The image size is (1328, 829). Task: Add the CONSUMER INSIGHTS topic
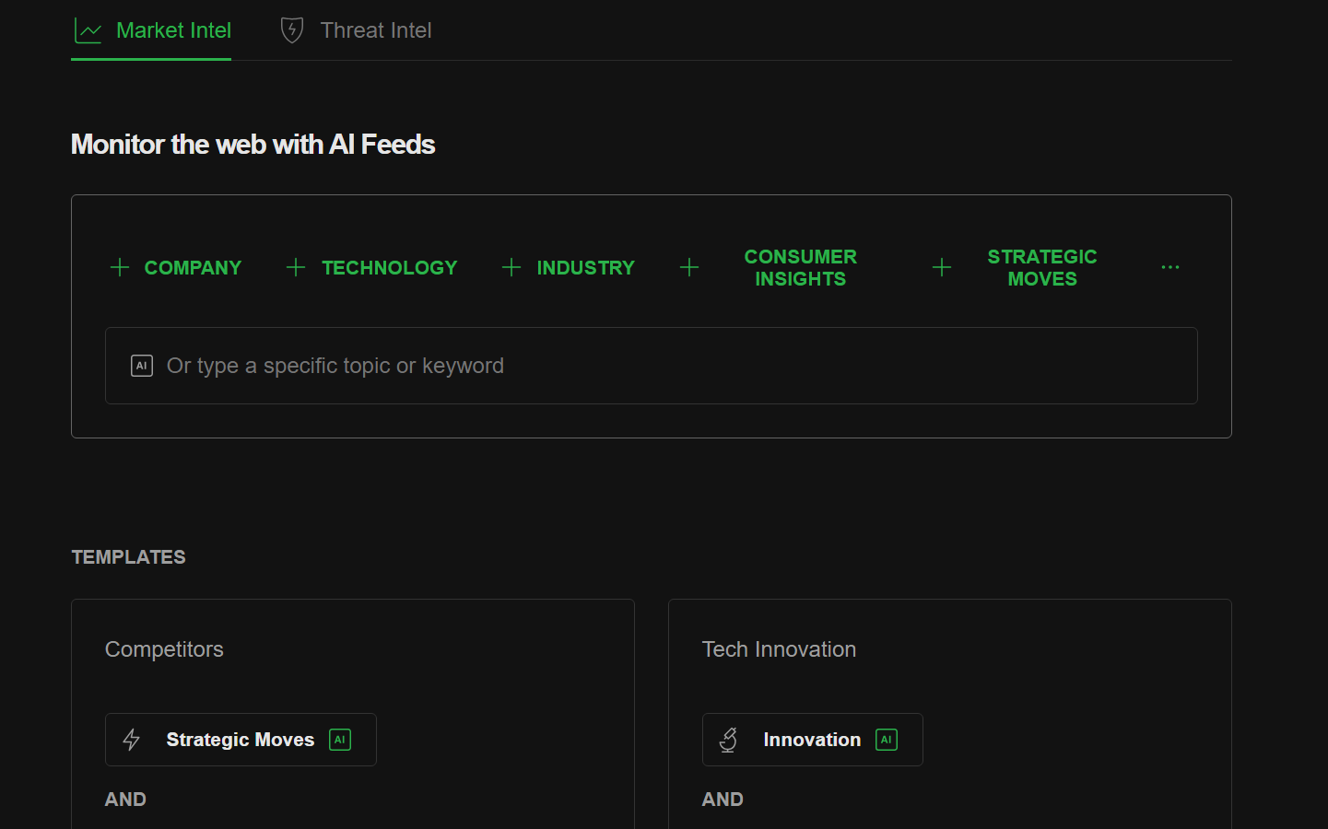[x=769, y=267]
